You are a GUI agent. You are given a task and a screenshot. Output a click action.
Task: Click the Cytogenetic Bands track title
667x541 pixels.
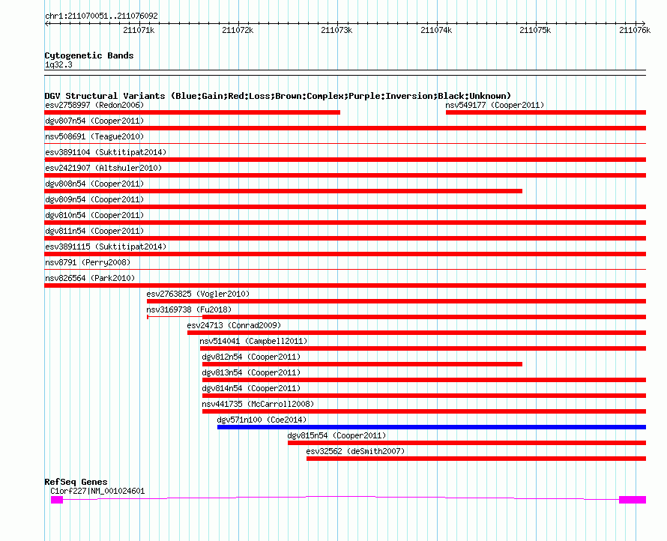point(89,55)
